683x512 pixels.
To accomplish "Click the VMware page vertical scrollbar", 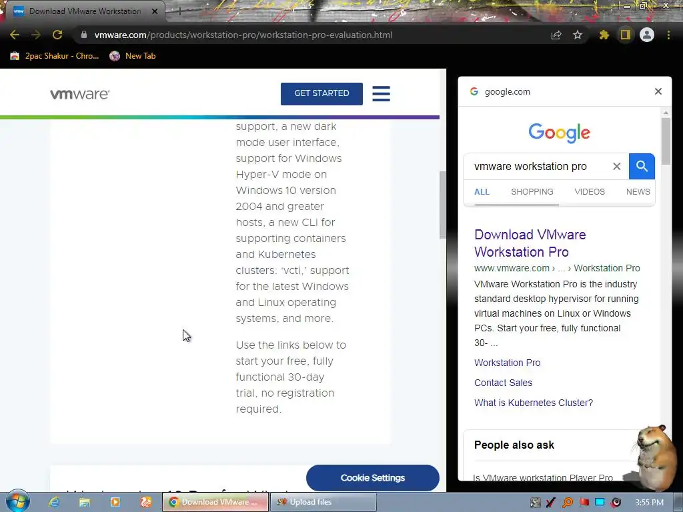I will tap(443, 205).
